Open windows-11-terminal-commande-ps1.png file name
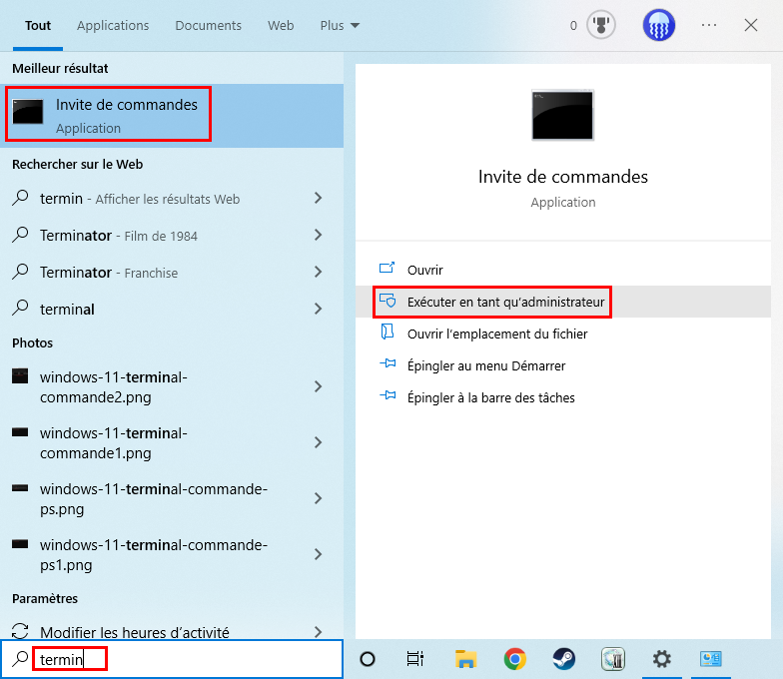783x679 pixels. coord(154,555)
